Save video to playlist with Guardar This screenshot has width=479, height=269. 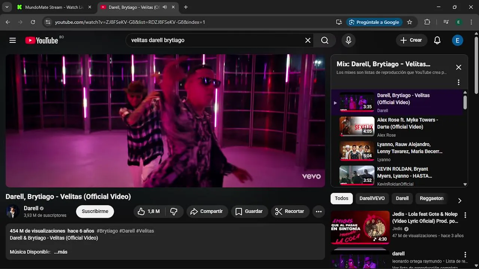[x=249, y=211]
